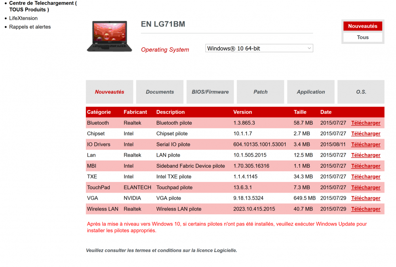The width and height of the screenshot is (396, 267).
Task: Click the Description column header
Action: [170, 112]
